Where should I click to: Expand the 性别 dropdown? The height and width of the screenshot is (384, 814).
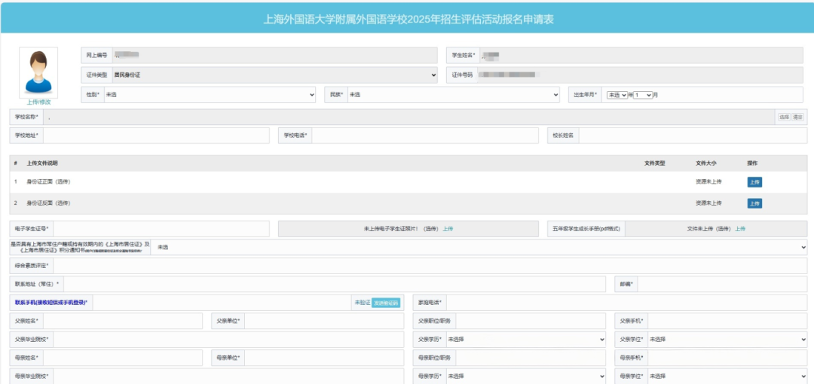coord(210,95)
